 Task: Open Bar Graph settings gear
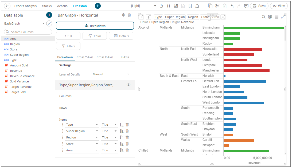[x=123, y=15]
